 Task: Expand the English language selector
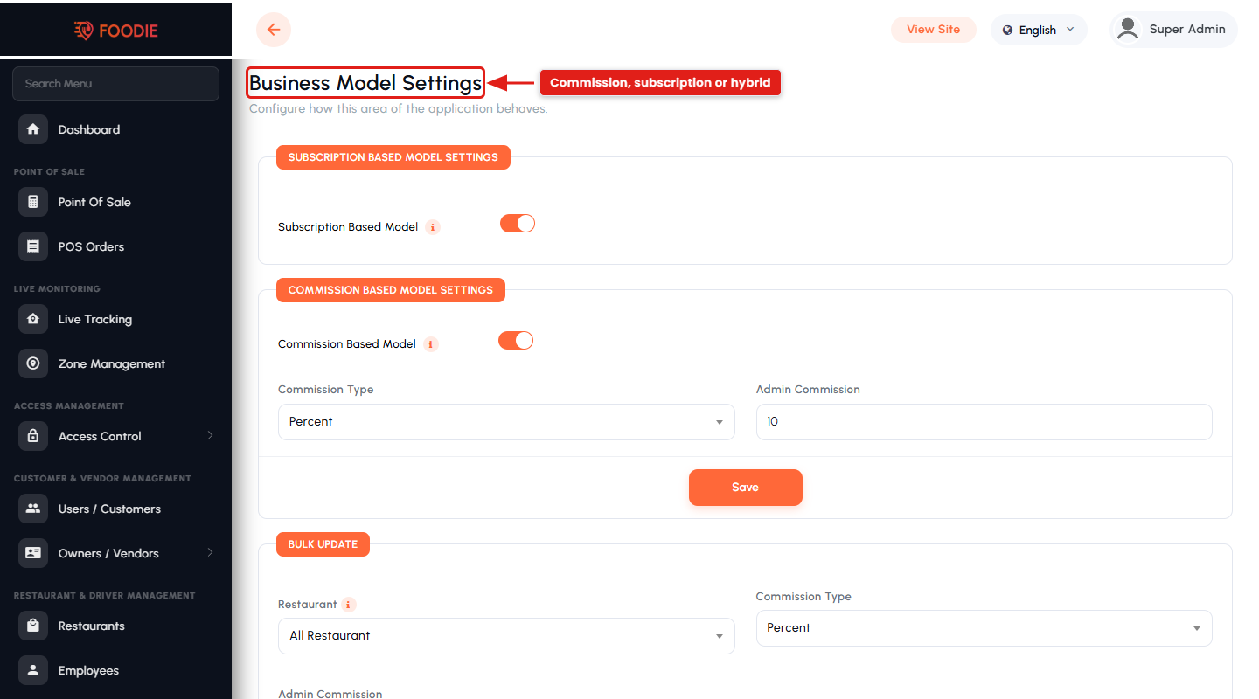(1039, 30)
